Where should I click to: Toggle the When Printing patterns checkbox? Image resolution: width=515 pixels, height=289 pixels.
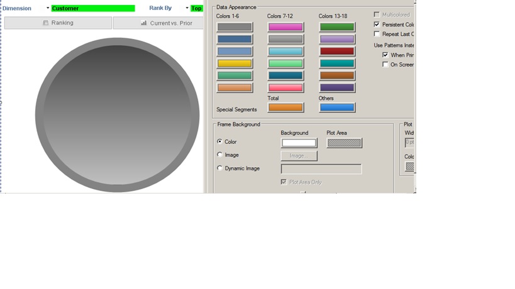pos(385,55)
